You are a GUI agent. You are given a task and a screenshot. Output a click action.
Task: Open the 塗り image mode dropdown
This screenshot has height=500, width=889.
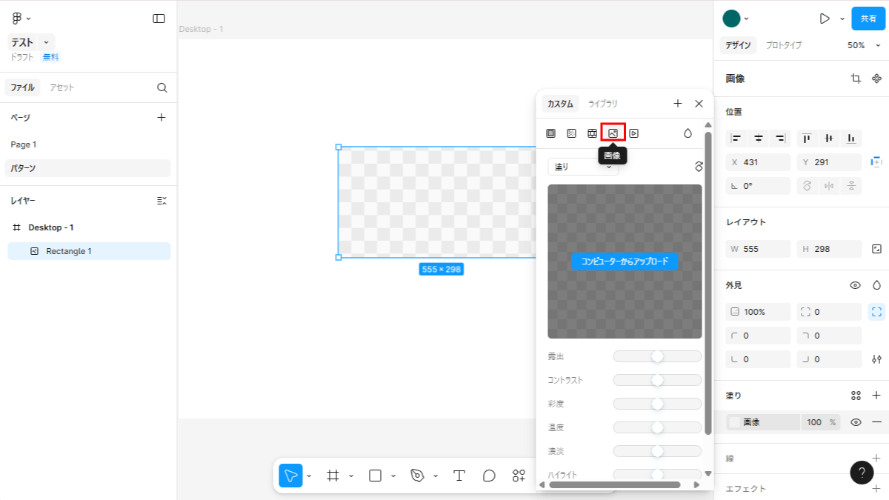pos(583,167)
